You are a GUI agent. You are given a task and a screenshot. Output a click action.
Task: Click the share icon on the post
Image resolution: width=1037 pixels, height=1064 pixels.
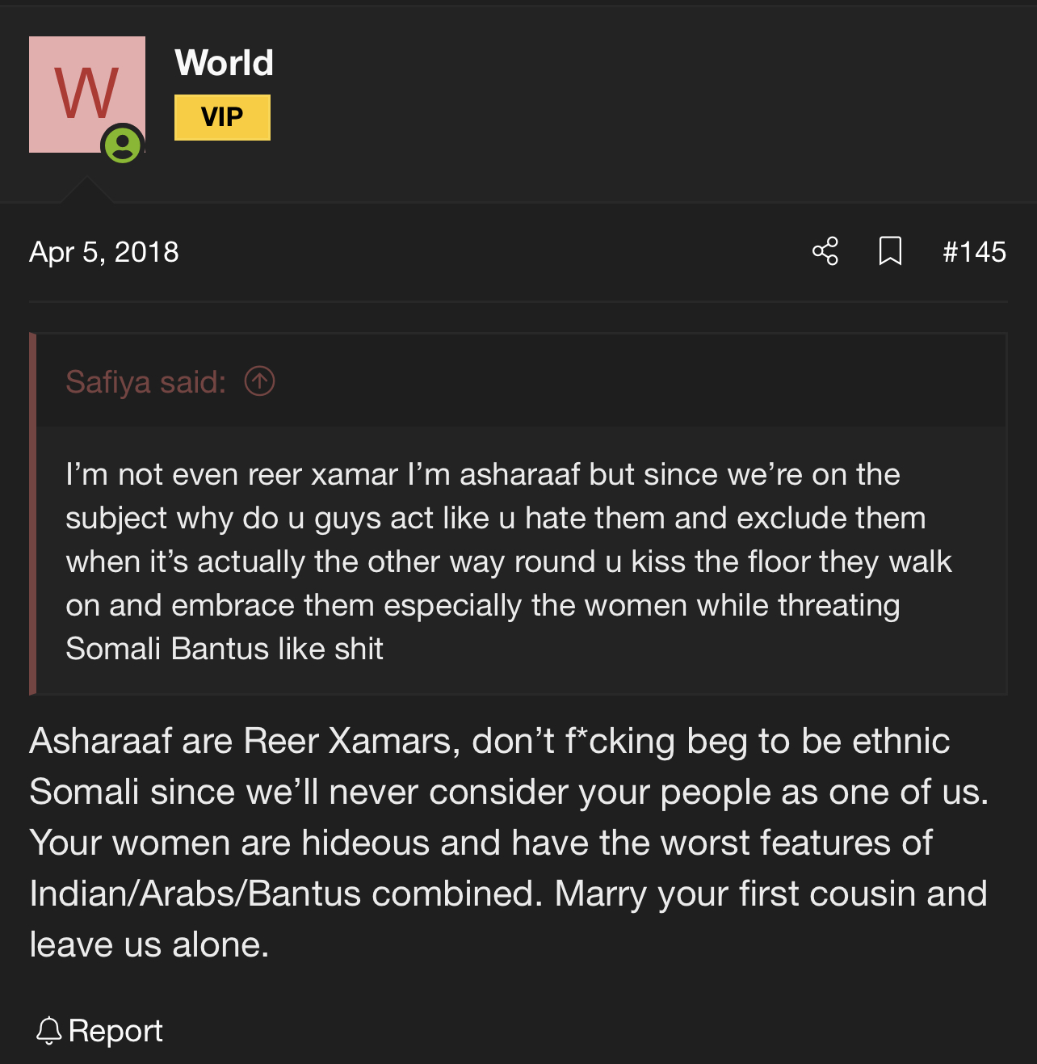click(825, 251)
